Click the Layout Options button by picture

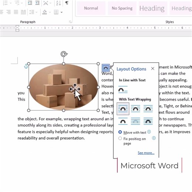pos(106,68)
